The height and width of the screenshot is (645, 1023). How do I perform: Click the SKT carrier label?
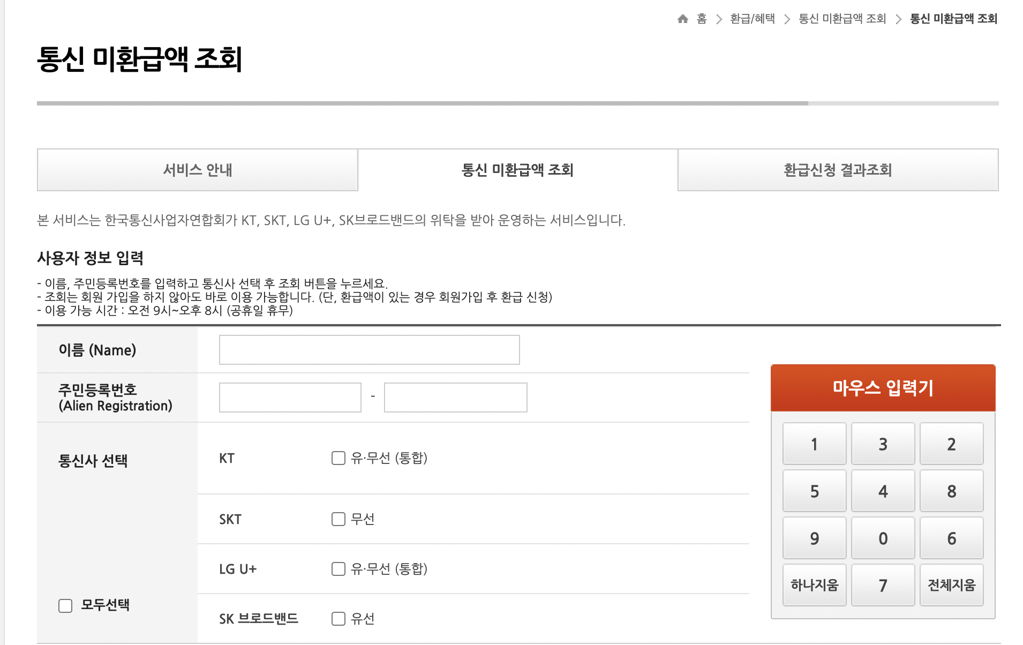pos(230,520)
